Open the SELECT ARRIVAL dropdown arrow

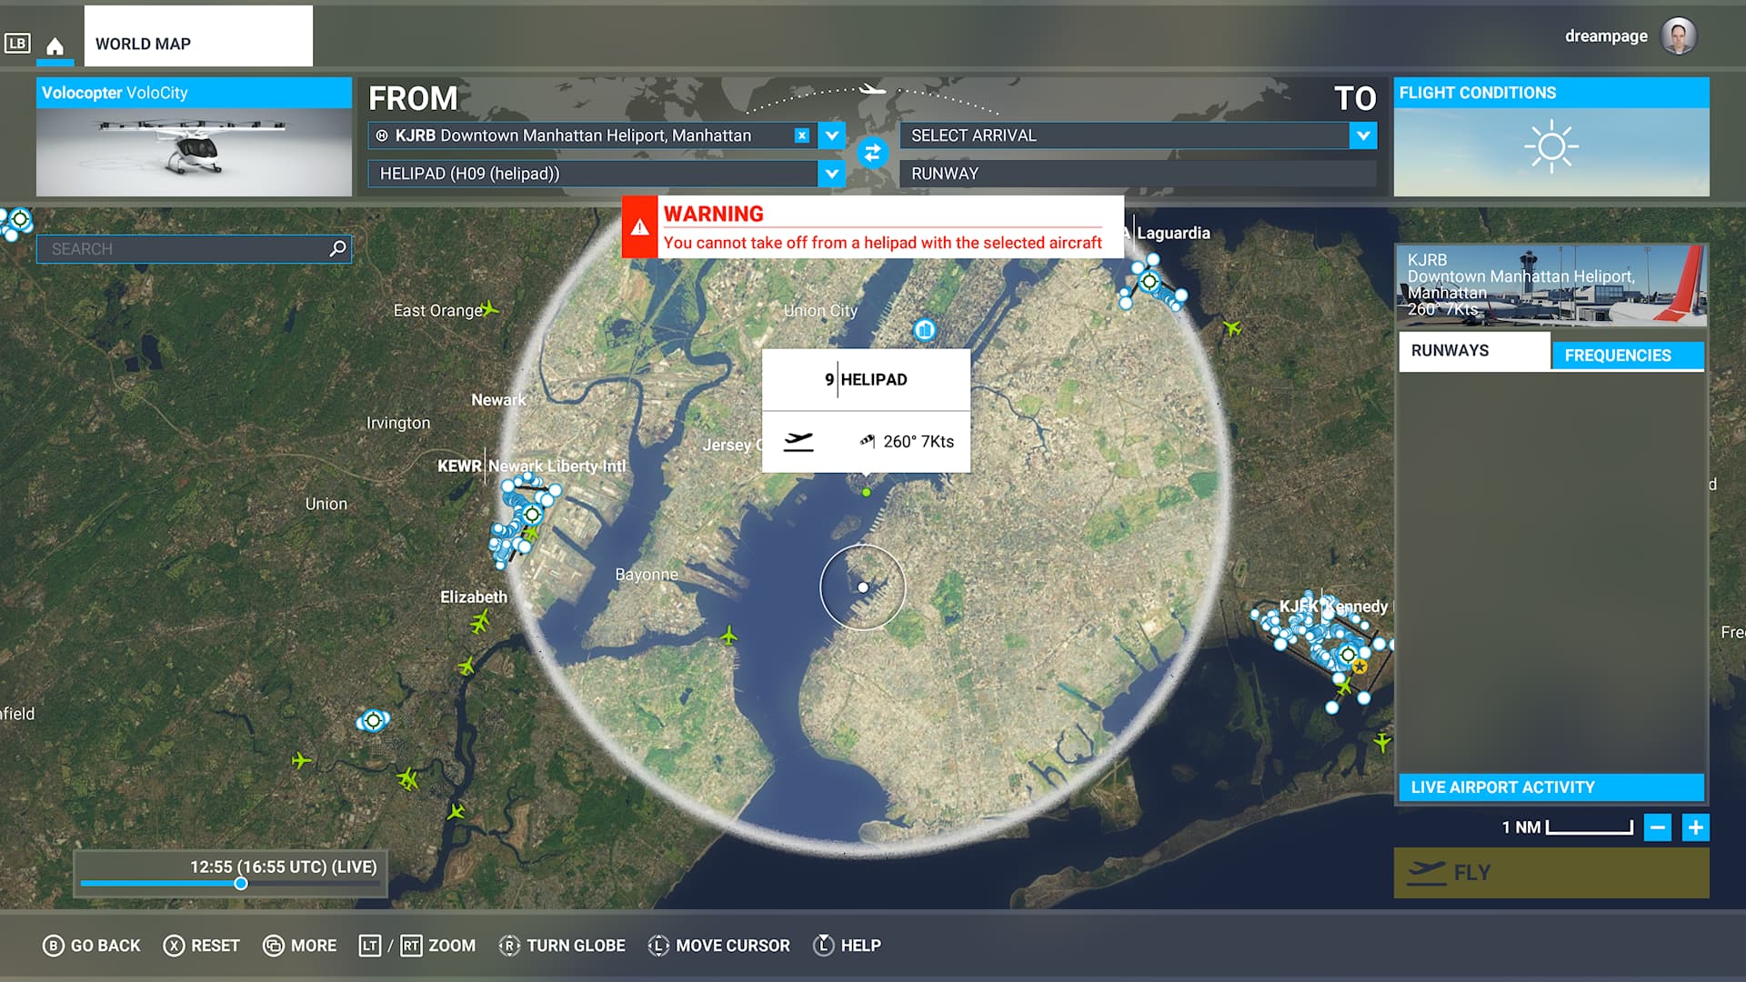pyautogui.click(x=1362, y=135)
